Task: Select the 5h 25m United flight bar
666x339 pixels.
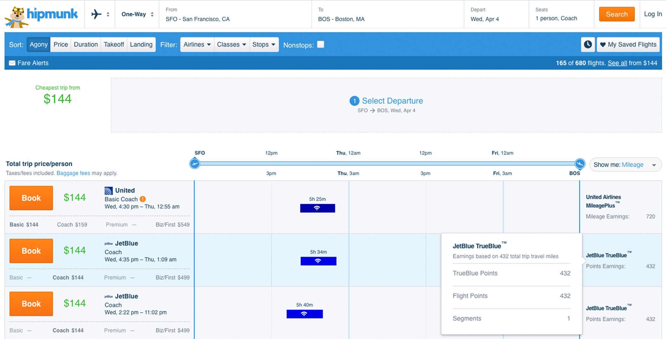Action: [317, 208]
